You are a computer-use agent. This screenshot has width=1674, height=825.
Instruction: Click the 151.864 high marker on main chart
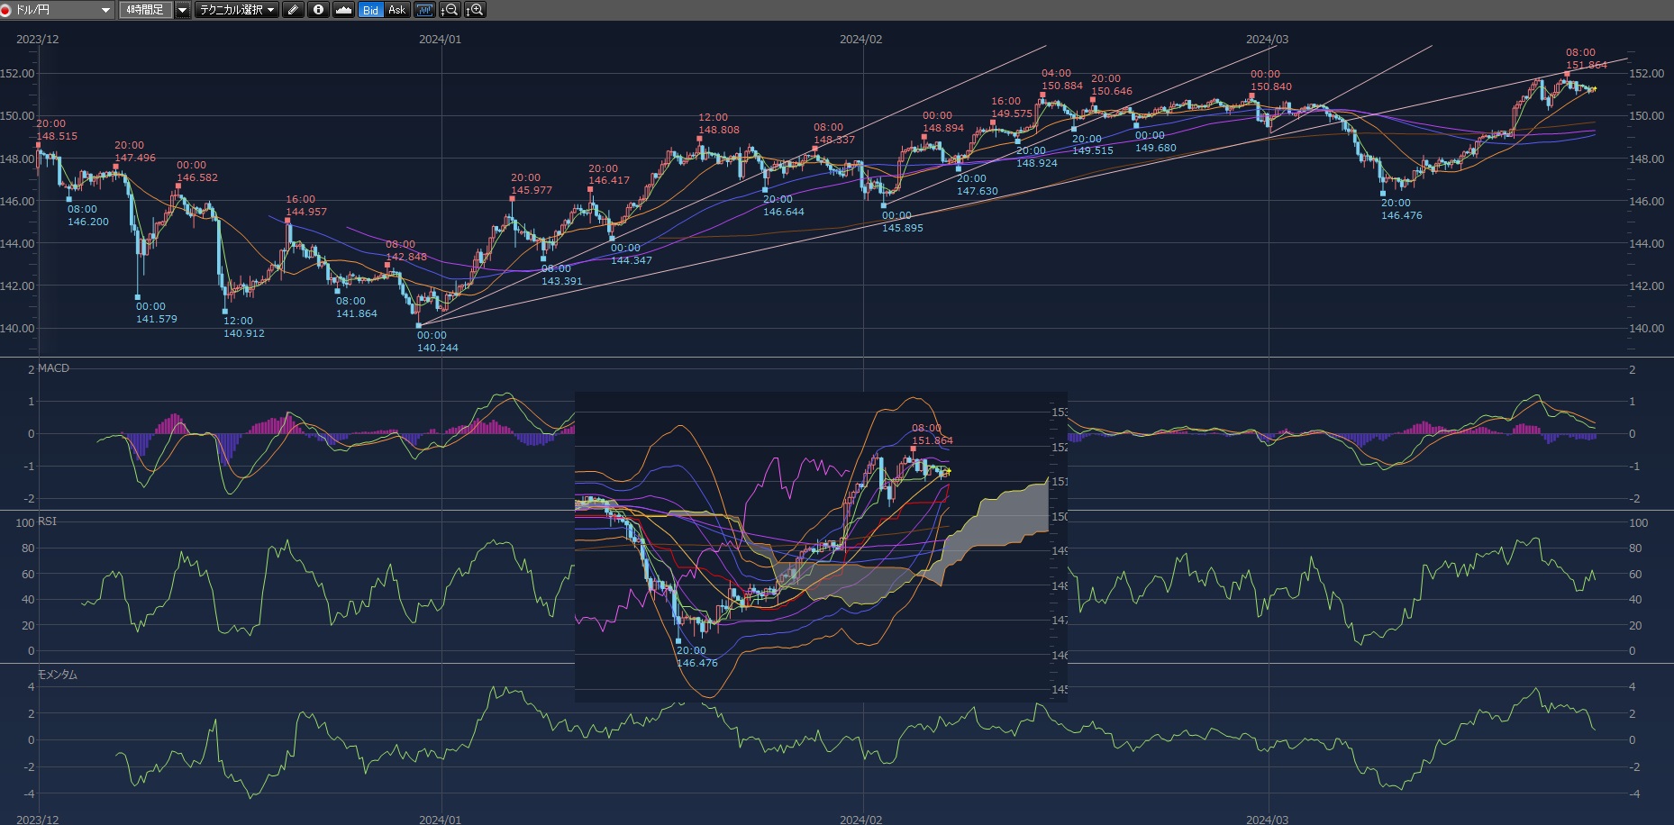tap(1586, 65)
